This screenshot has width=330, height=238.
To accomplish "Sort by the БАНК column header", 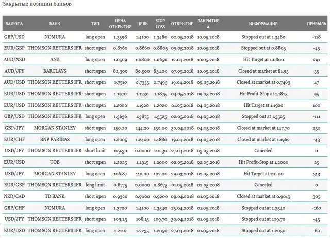I will coord(55,24).
